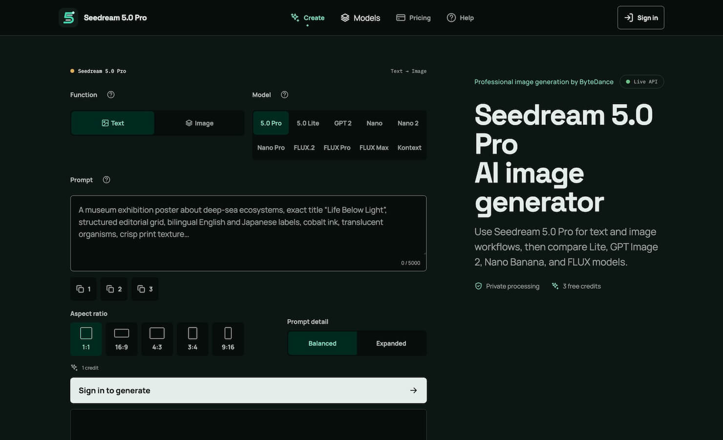Image resolution: width=723 pixels, height=440 pixels.
Task: Choose the FLUX Max model
Action: coord(374,148)
